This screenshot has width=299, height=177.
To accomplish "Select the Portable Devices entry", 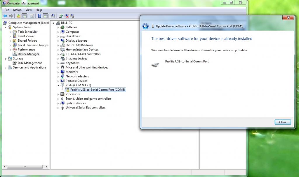I will [77, 81].
